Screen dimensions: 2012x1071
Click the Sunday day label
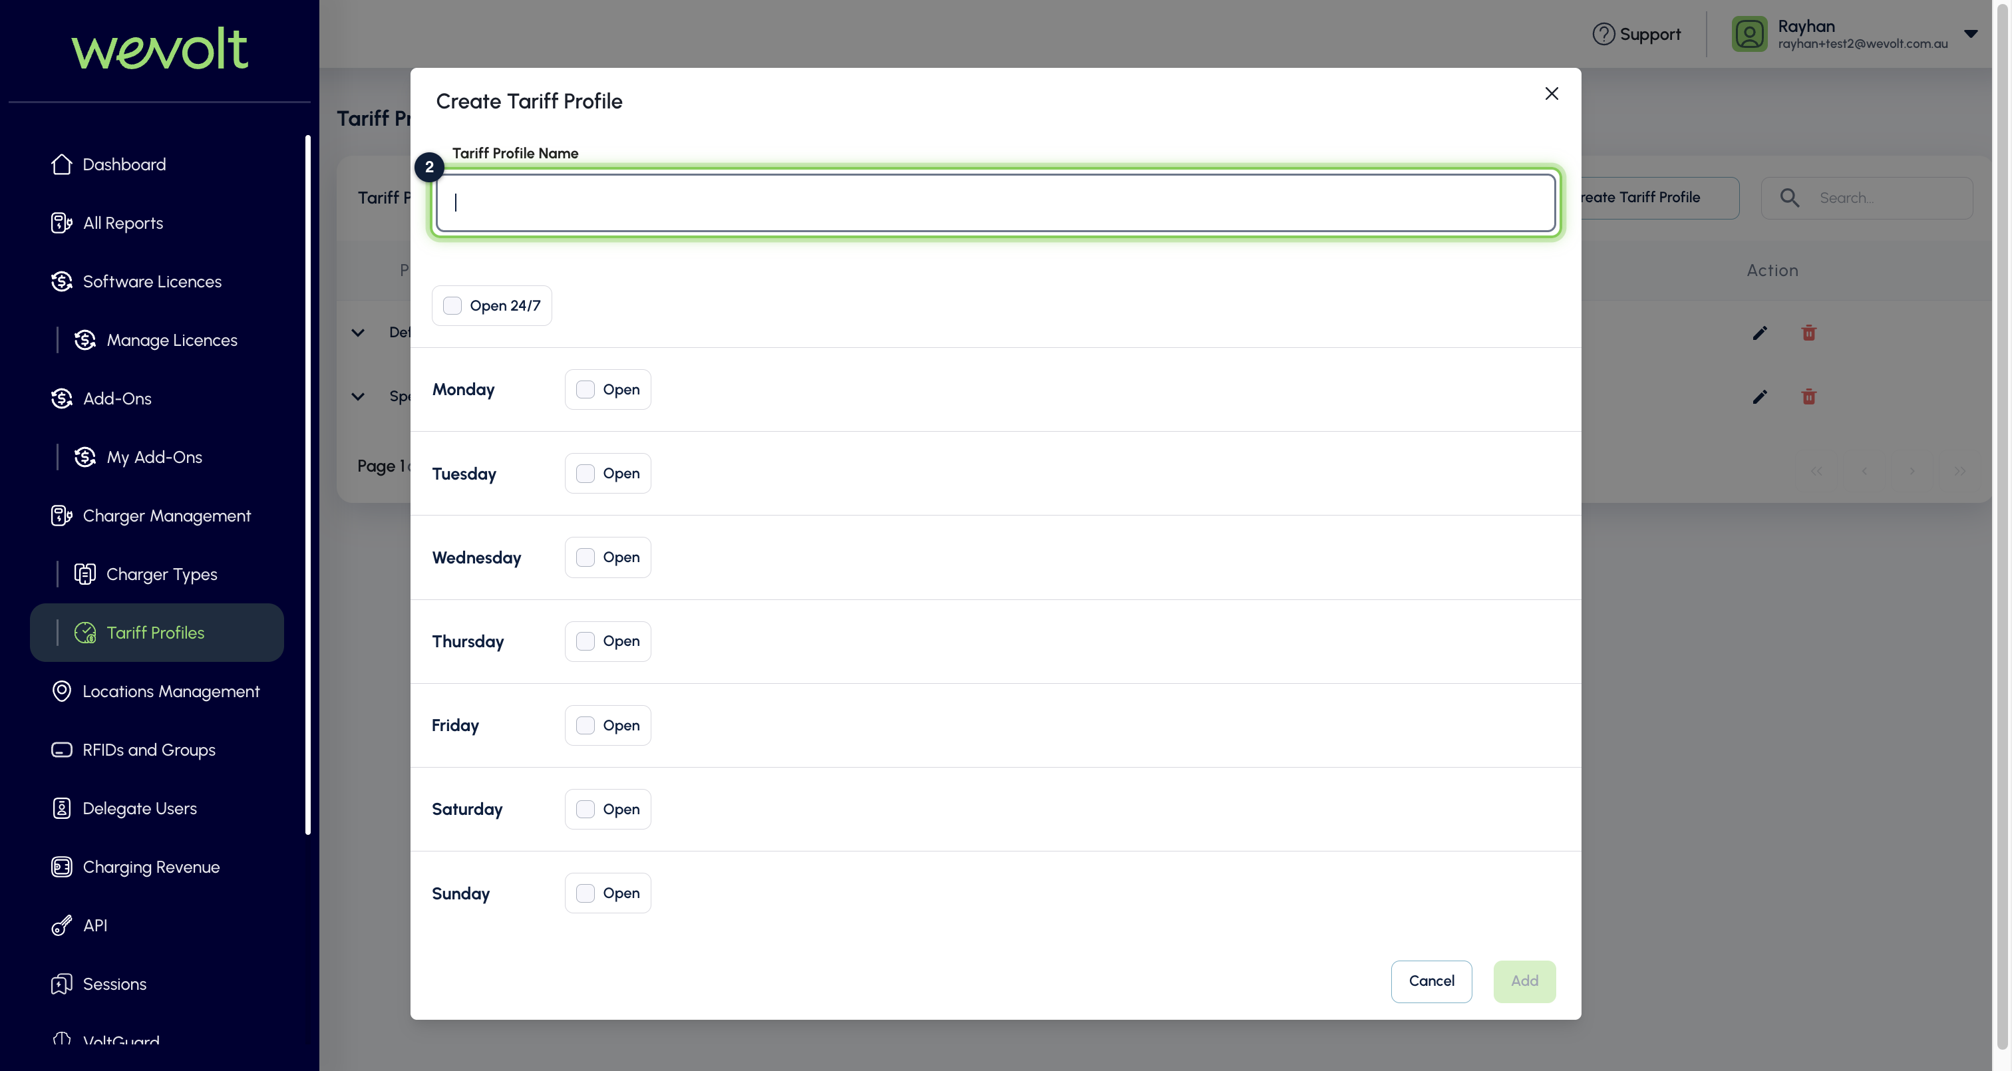[461, 893]
